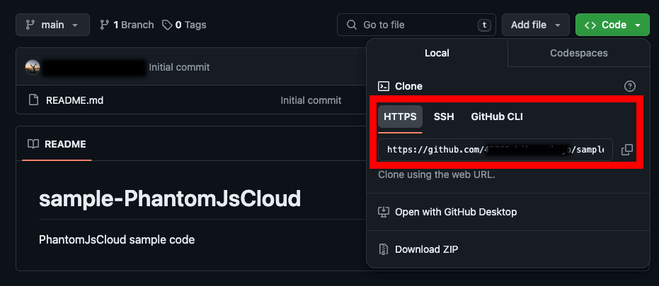Click the Clone help question mark icon
659x286 pixels.
(629, 86)
